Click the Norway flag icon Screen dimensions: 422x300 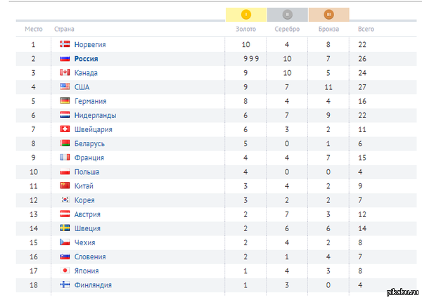(x=65, y=45)
